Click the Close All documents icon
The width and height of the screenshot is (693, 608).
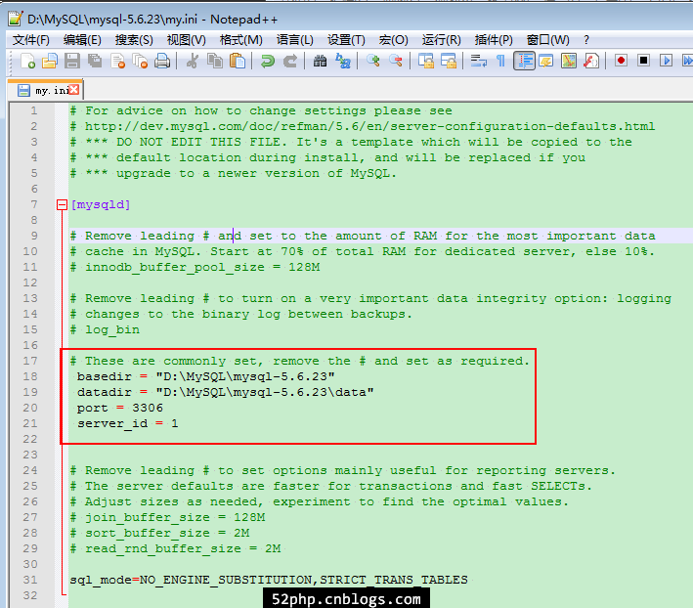tap(140, 61)
